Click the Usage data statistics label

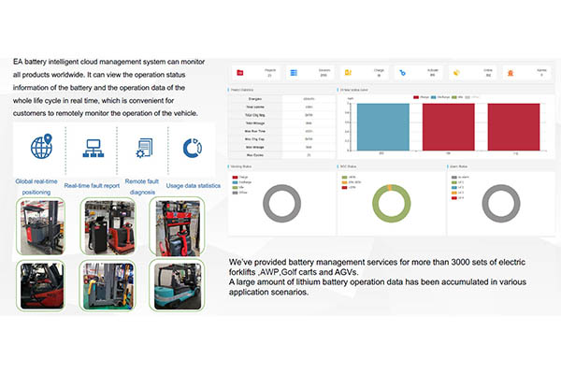tap(194, 186)
